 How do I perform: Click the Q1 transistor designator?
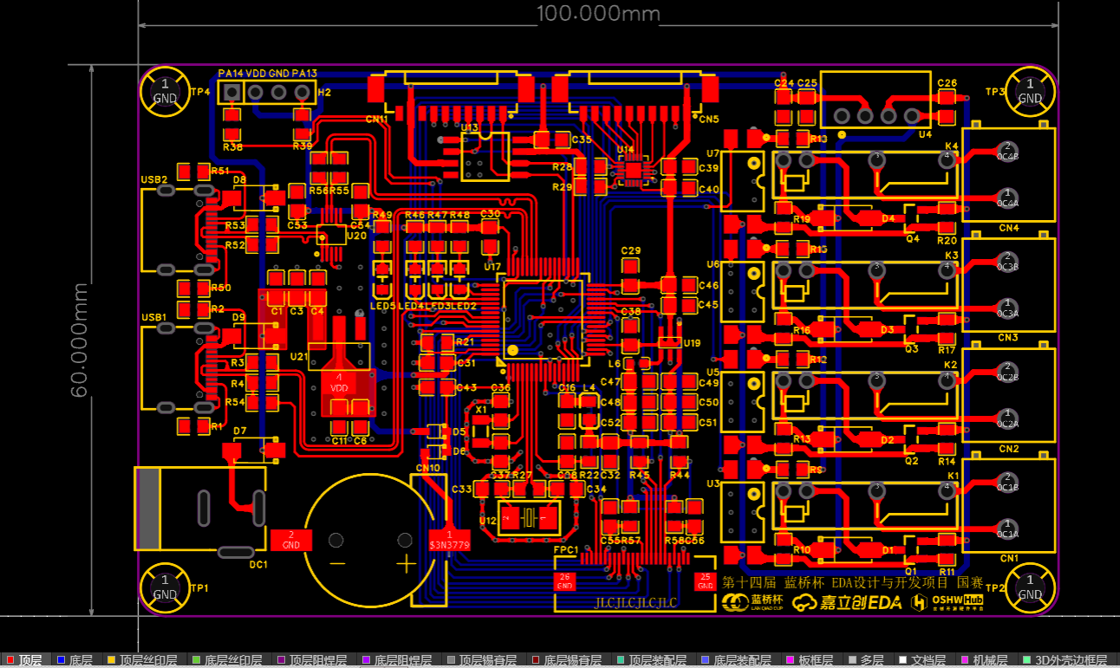[x=911, y=572]
